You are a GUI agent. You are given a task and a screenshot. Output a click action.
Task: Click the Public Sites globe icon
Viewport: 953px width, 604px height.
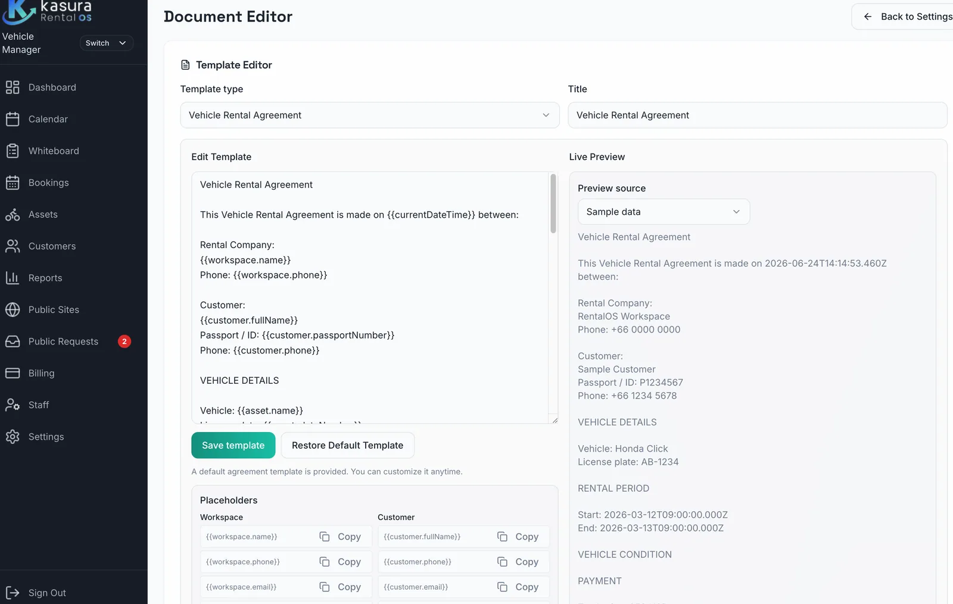pyautogui.click(x=13, y=309)
